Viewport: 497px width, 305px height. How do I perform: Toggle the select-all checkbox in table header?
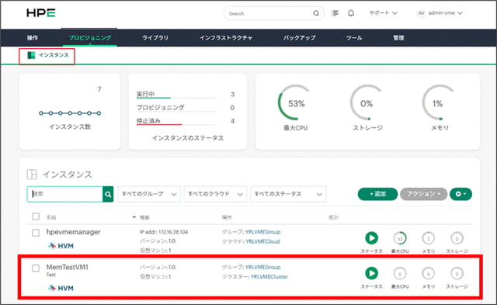(x=36, y=217)
